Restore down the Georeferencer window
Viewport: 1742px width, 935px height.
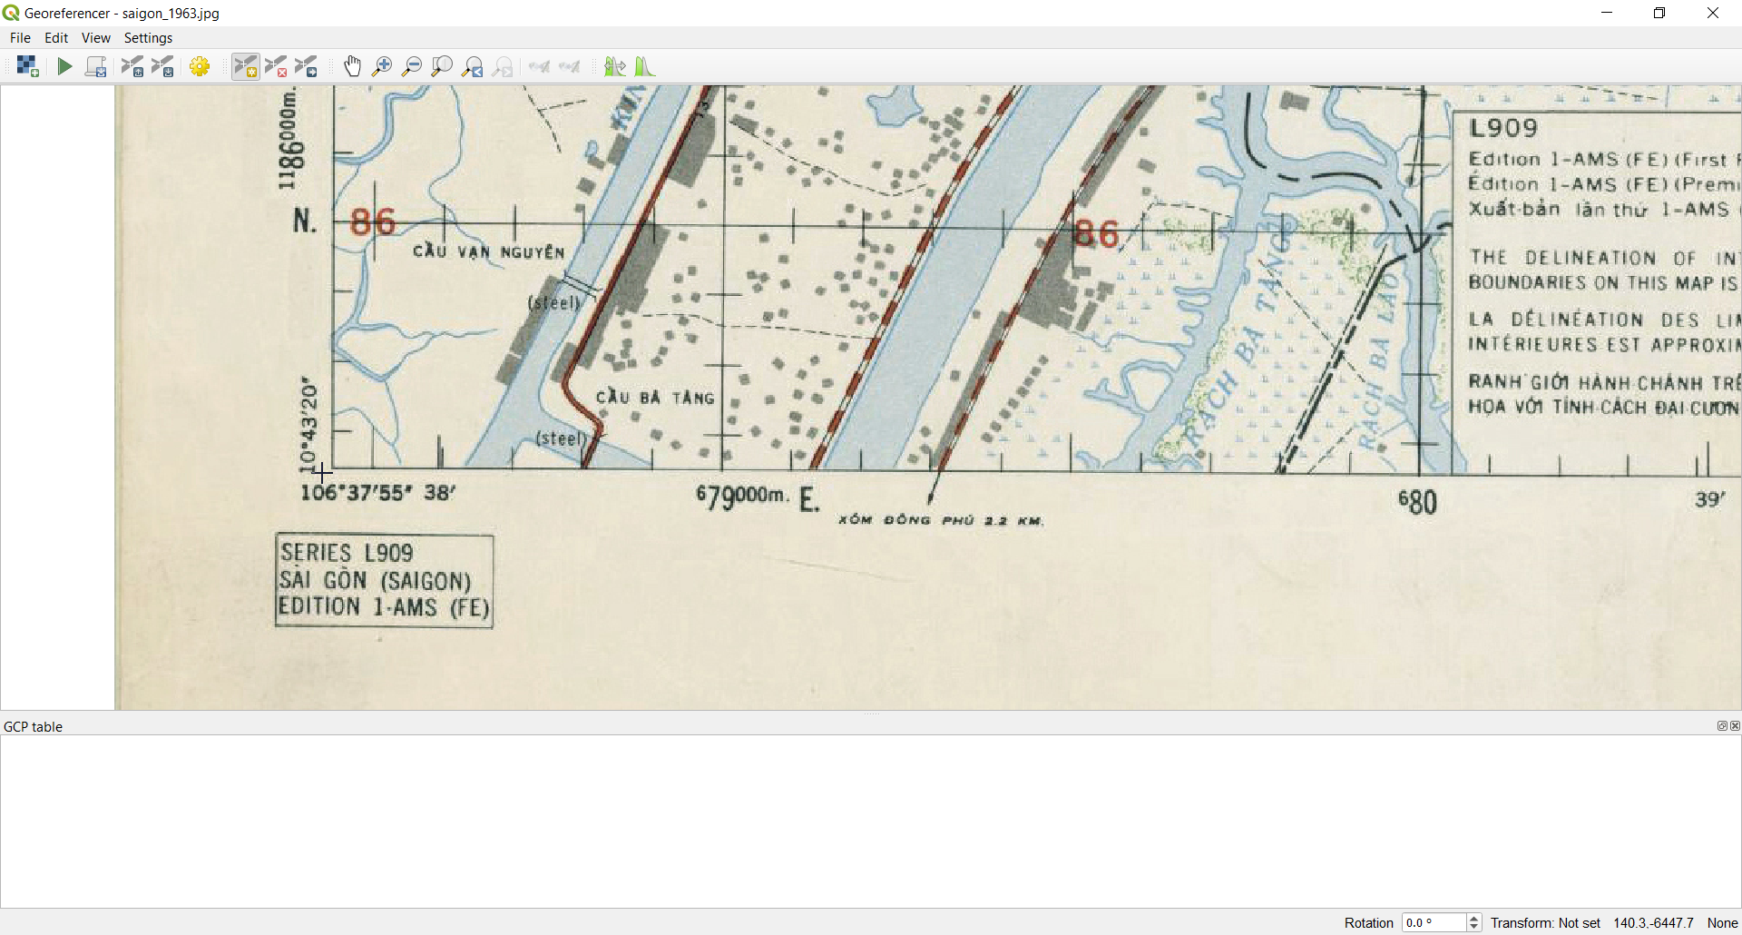(x=1659, y=13)
